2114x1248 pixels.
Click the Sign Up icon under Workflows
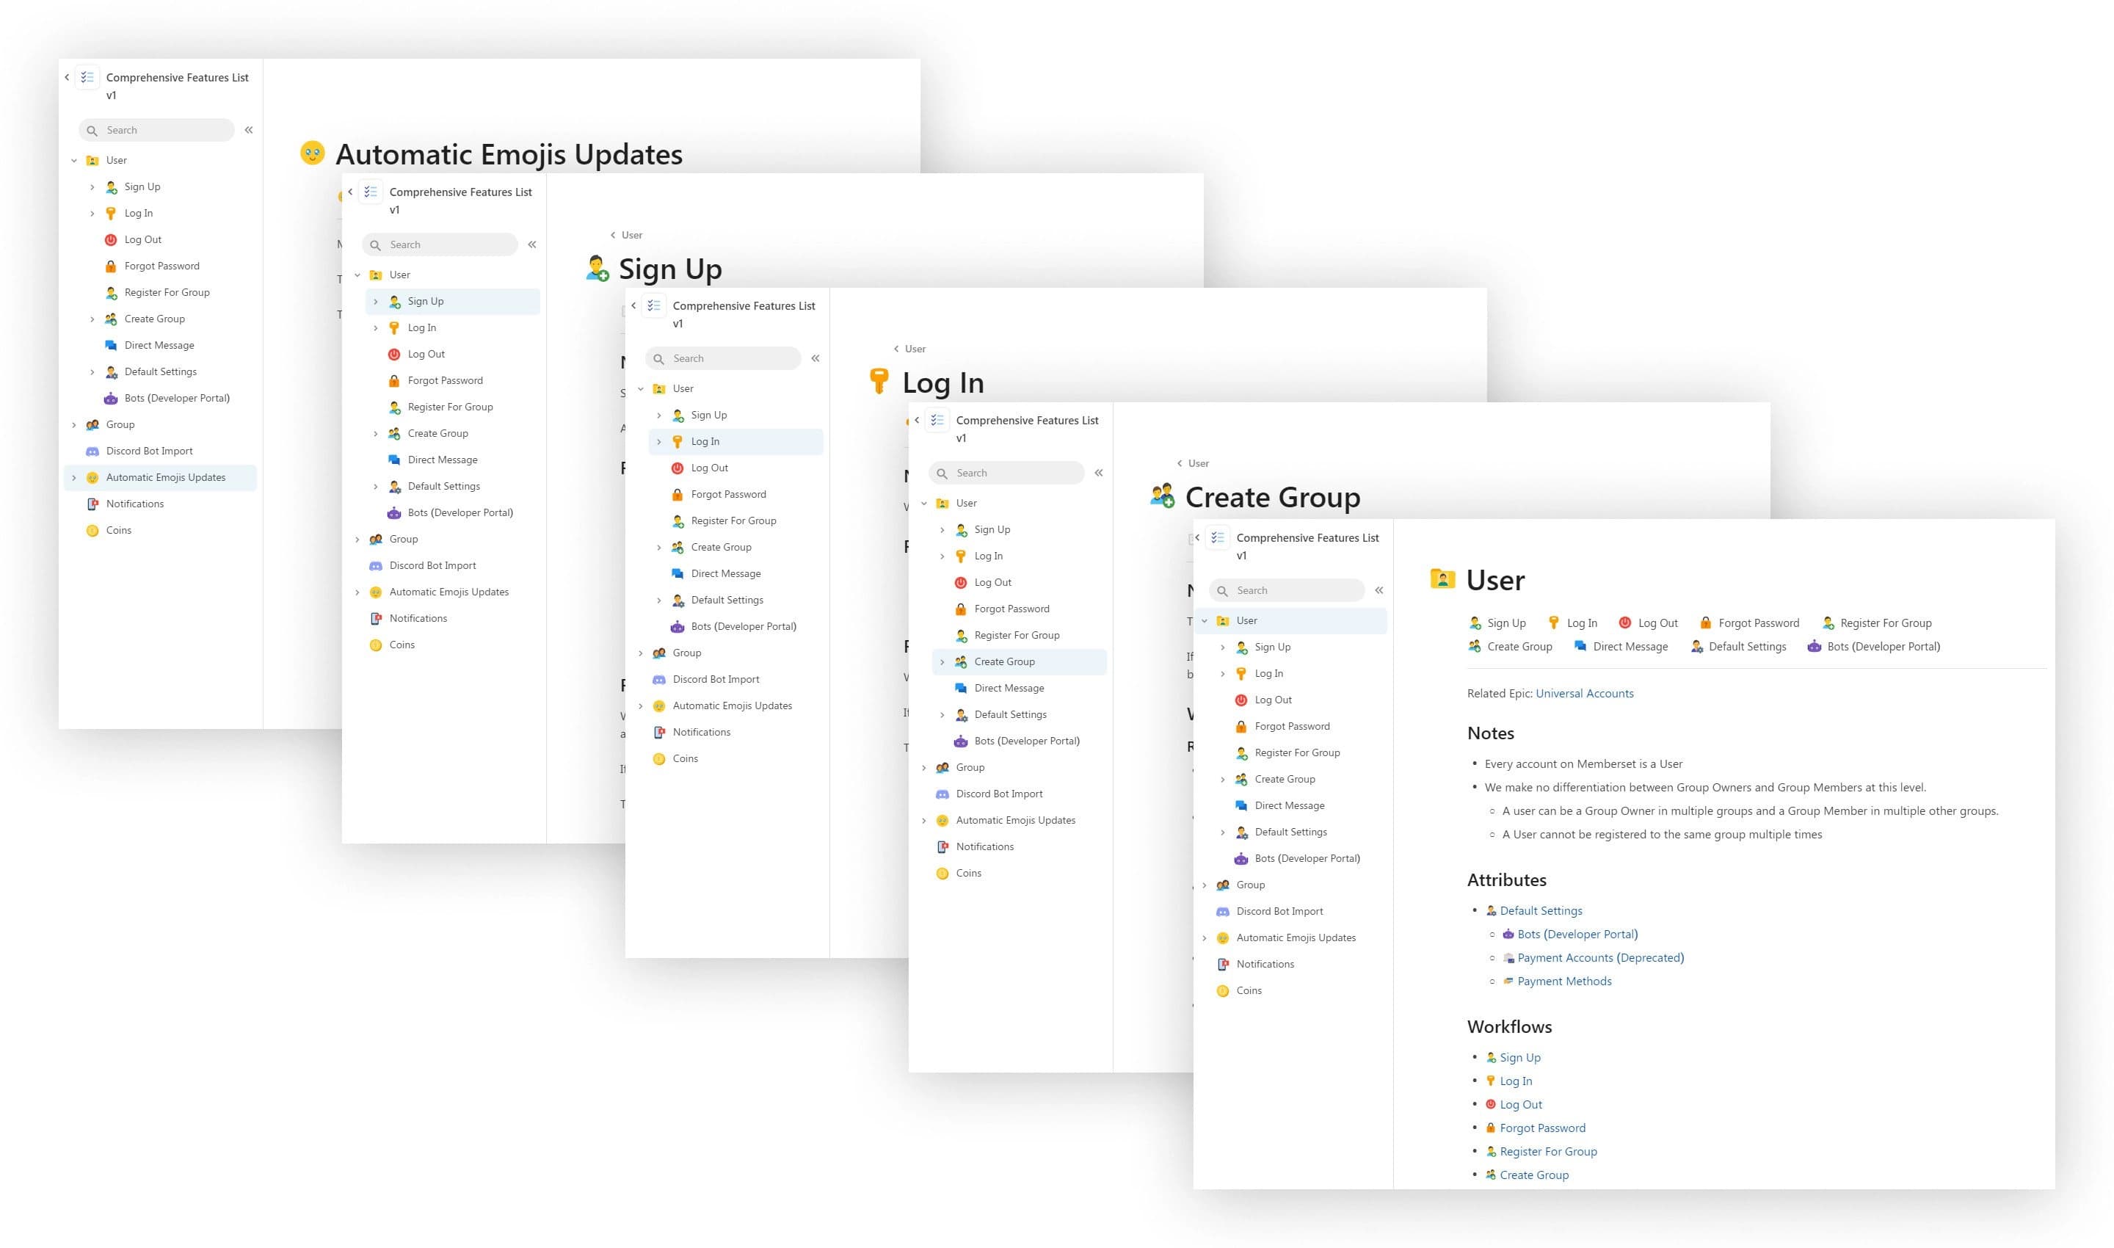pyautogui.click(x=1490, y=1057)
